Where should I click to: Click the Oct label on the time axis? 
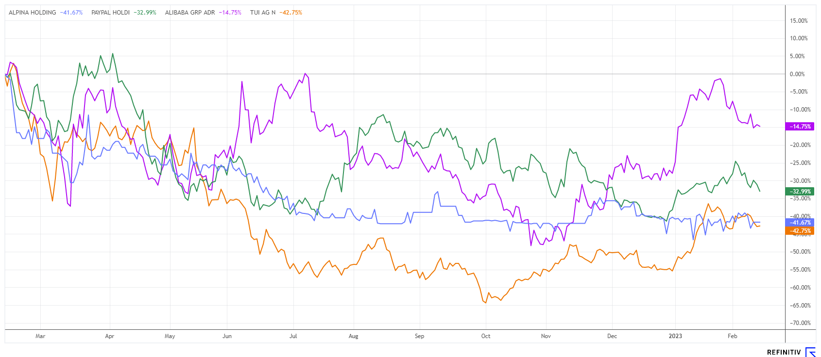coord(486,336)
